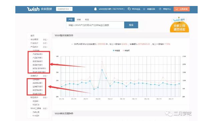Click the Wish logo in the header
Image resolution: width=211 pixels, height=121 pixels.
[33, 9]
